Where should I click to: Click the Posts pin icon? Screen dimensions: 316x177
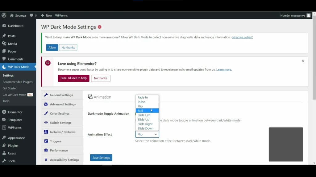tap(4, 36)
